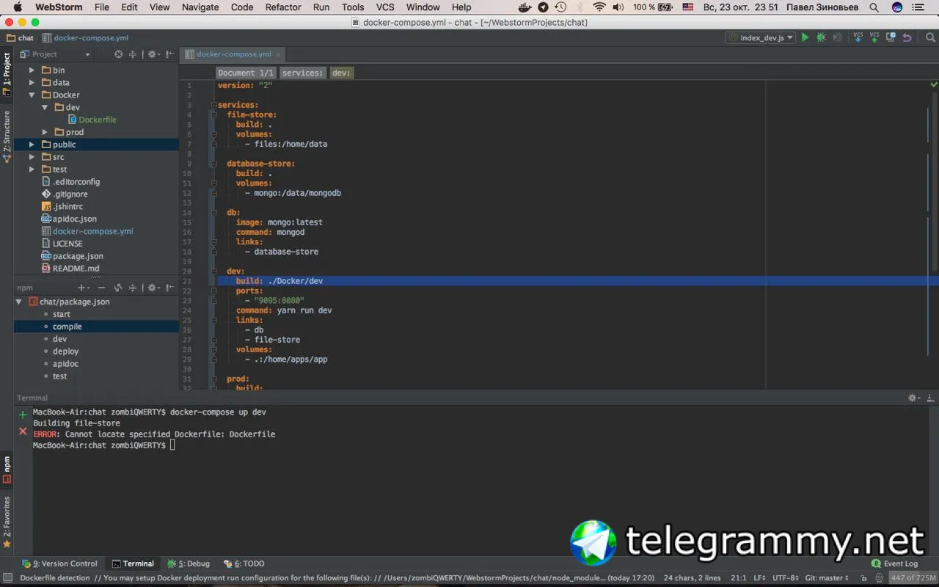The height and width of the screenshot is (587, 939).
Task: Click 'dev:' breadcrumb in editor
Action: (x=341, y=73)
